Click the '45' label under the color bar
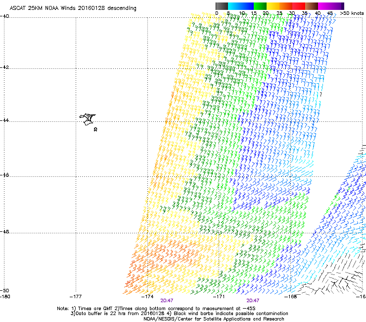Screen dimensions: 366x322 (x=330, y=13)
